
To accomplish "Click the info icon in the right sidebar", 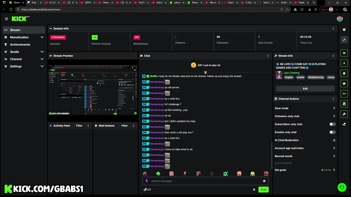I will click(x=344, y=30).
